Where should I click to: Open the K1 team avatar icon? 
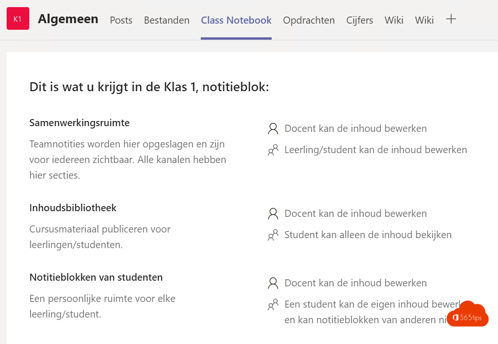point(17,18)
